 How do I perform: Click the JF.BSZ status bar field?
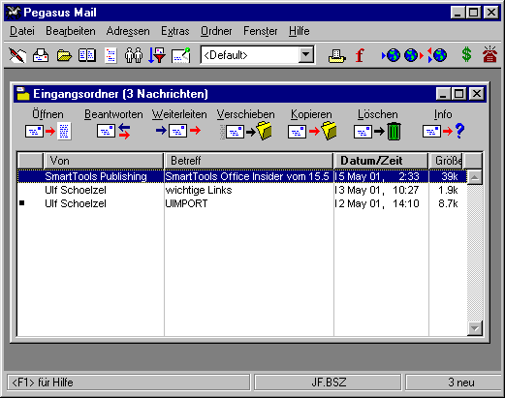point(328,383)
